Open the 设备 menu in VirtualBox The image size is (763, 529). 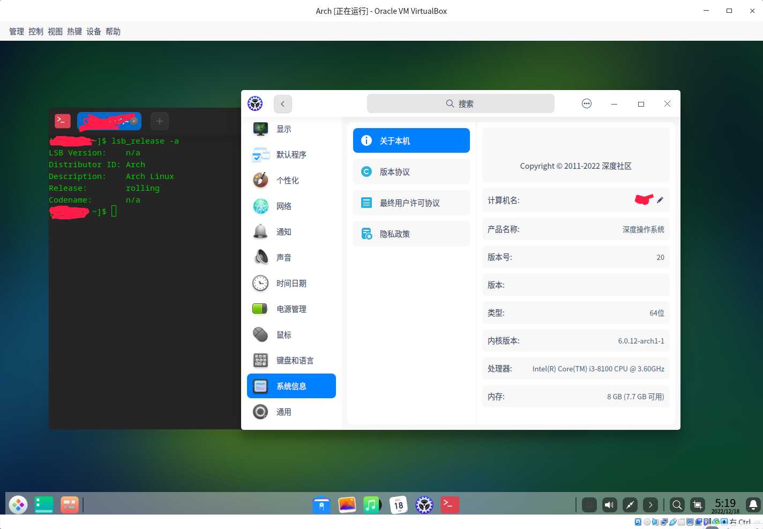(x=93, y=31)
